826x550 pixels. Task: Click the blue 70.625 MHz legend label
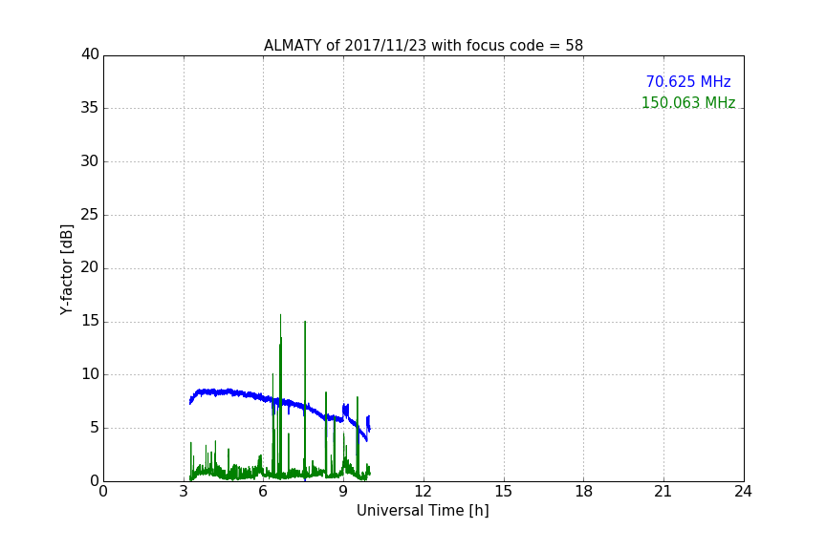[688, 82]
